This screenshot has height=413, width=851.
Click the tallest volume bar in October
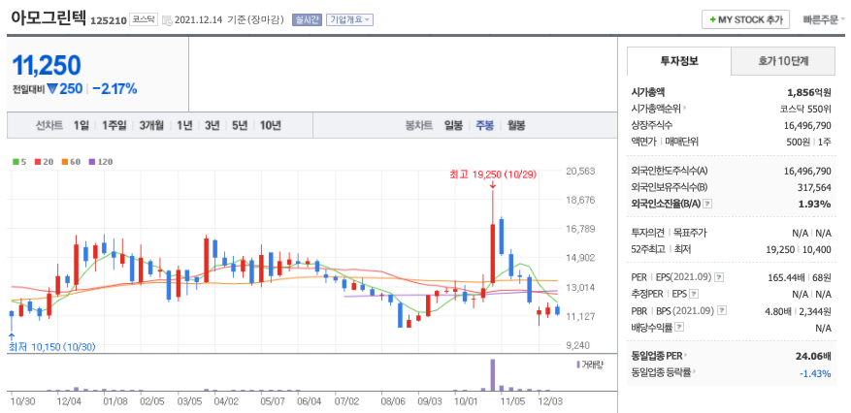tap(493, 374)
